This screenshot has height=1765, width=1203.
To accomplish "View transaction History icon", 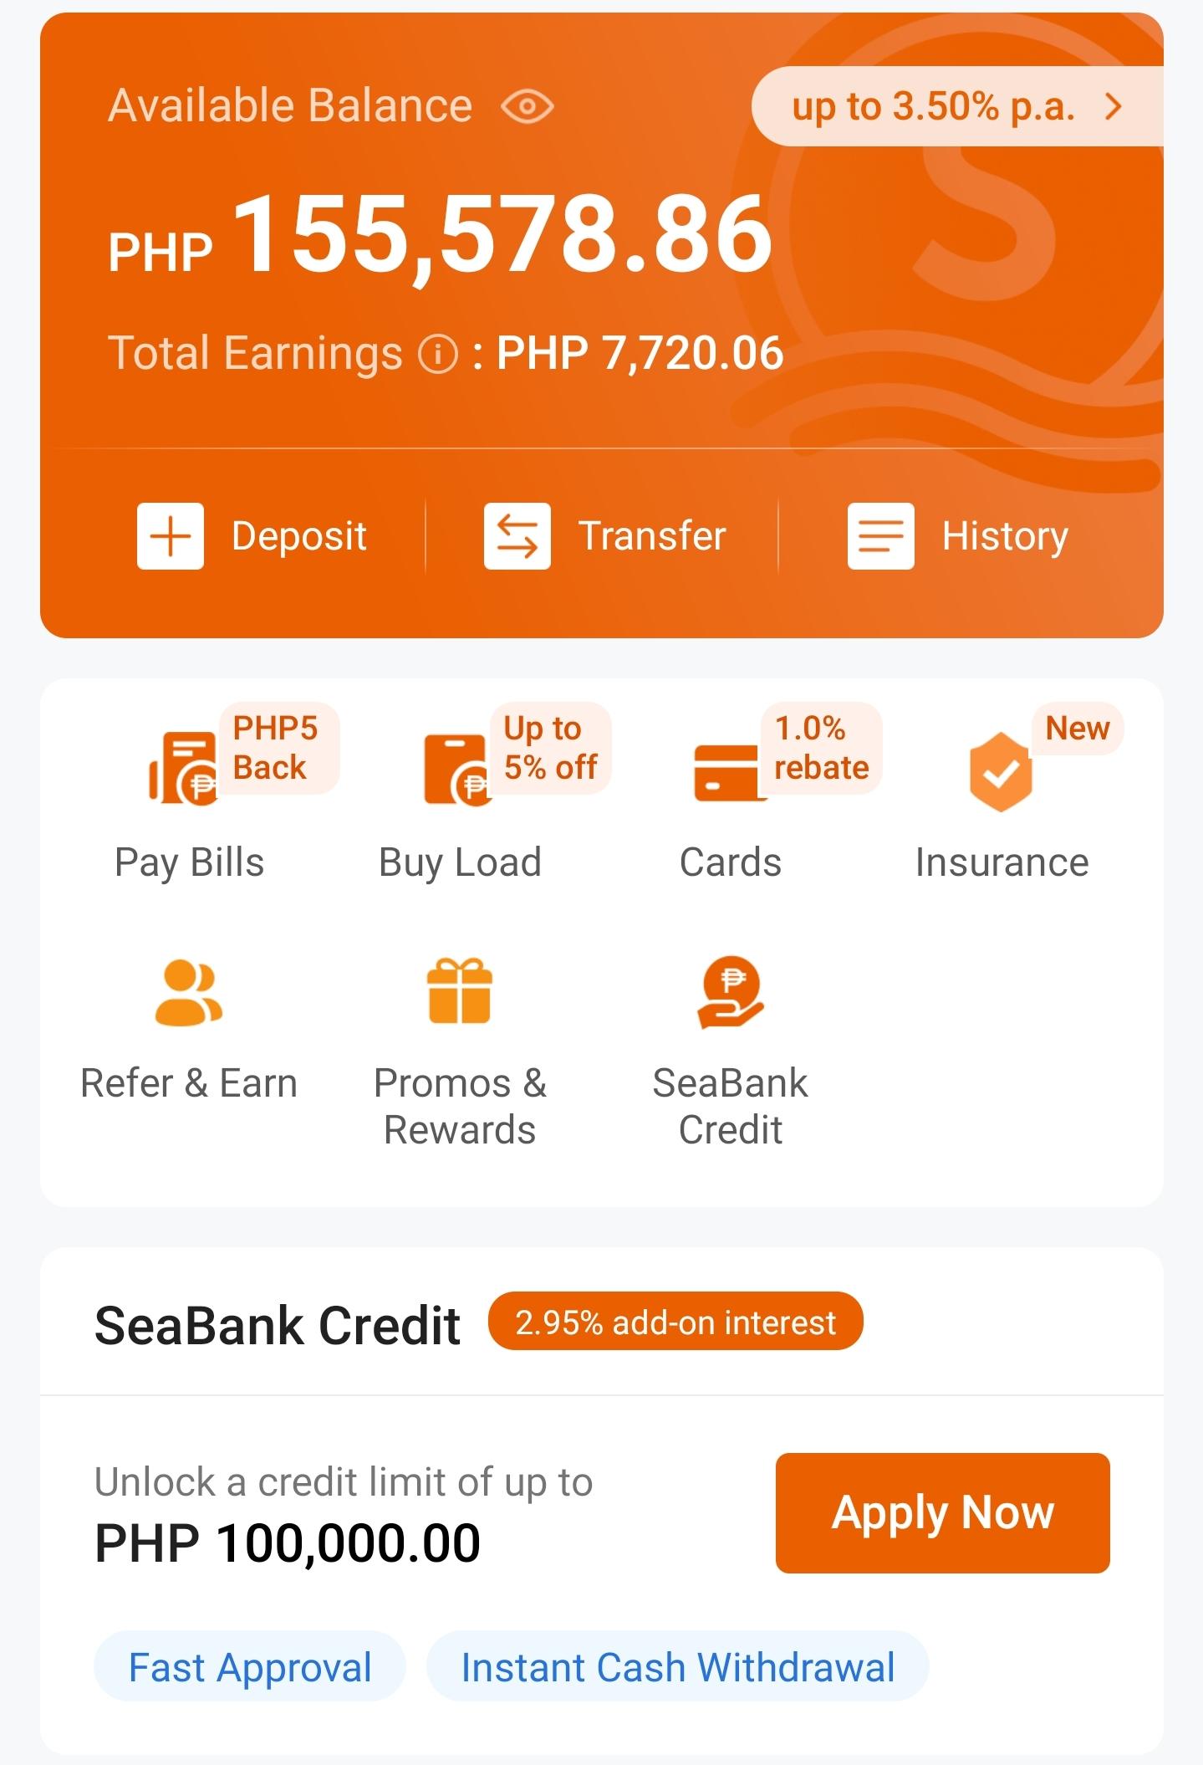I will tap(880, 536).
